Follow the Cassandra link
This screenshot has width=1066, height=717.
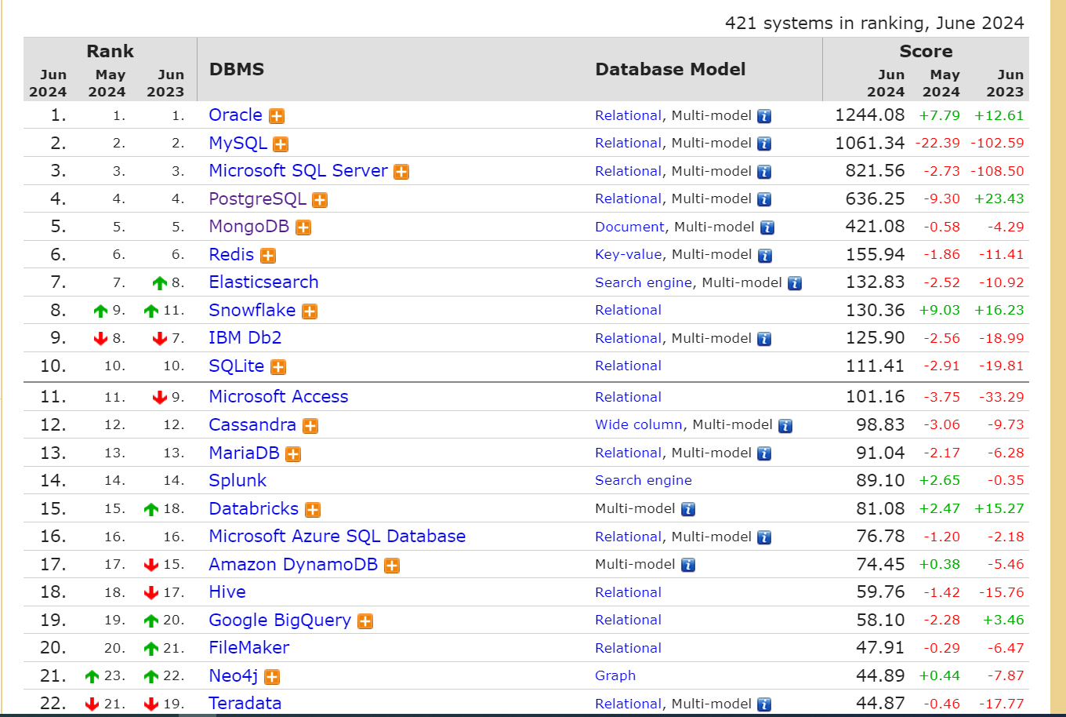252,424
